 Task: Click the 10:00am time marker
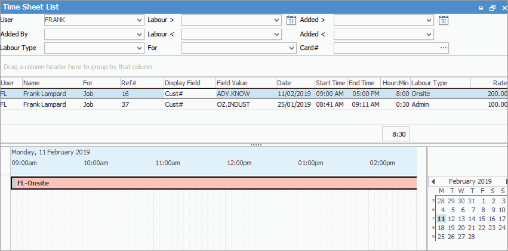[96, 163]
